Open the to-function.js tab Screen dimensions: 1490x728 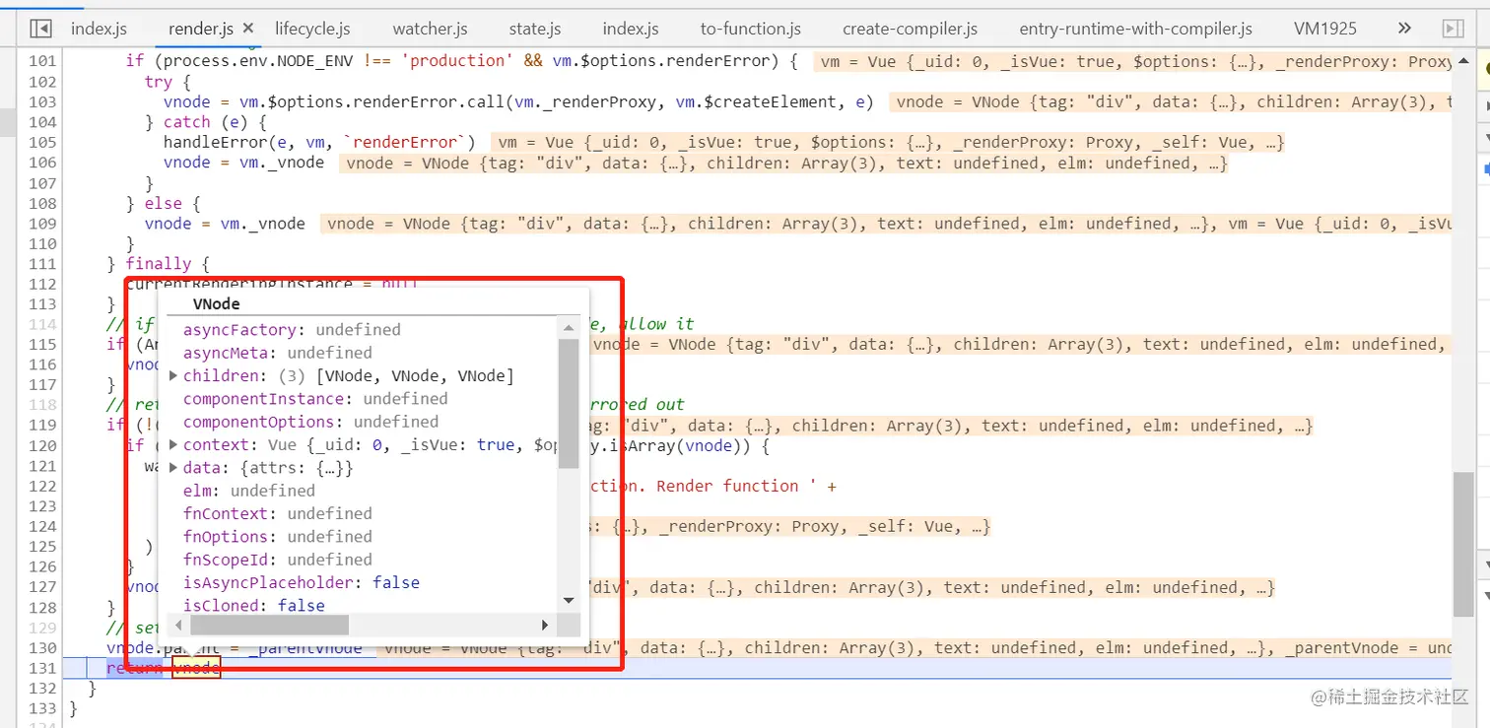751,29
